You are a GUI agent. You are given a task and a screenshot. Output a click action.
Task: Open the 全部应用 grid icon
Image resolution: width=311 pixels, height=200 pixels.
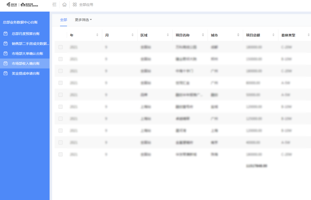(75, 5)
